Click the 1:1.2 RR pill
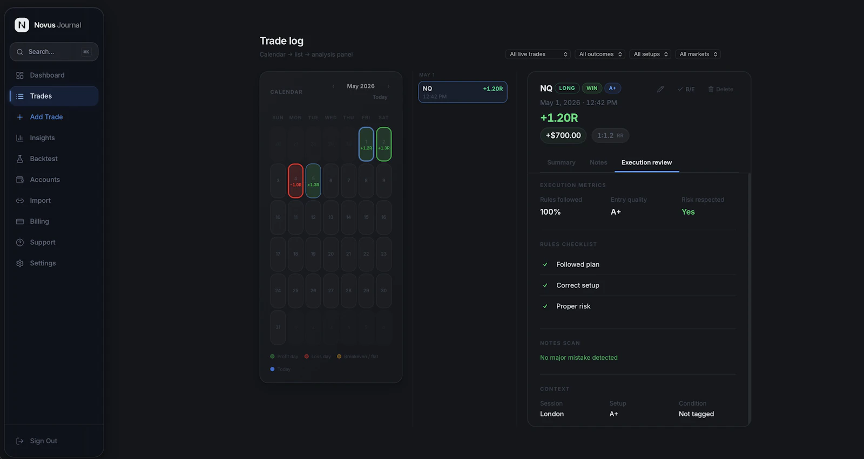 (x=610, y=135)
